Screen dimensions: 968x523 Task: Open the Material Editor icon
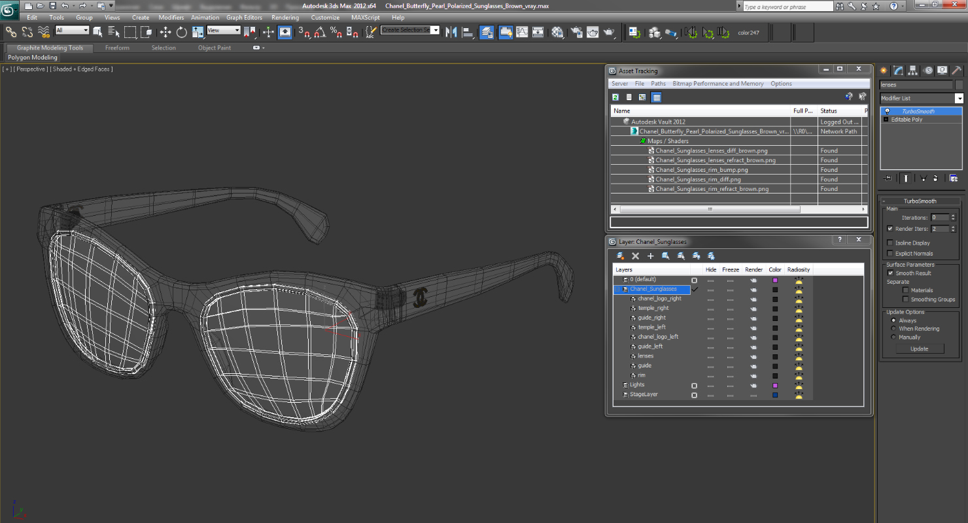click(x=557, y=32)
